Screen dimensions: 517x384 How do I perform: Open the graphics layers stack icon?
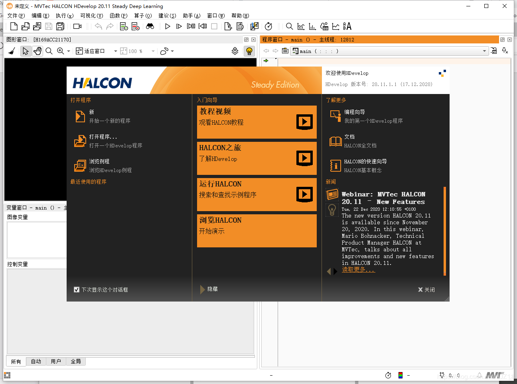(235, 51)
